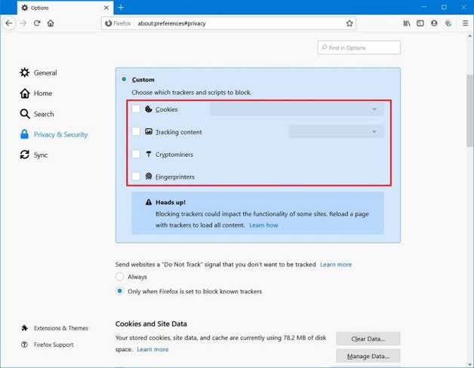Enable the Tracking content checkbox
Screen dimensions: 474x368
(x=136, y=131)
